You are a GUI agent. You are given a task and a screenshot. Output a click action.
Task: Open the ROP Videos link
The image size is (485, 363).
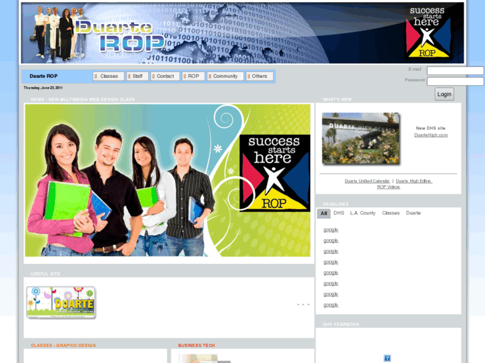click(x=388, y=187)
